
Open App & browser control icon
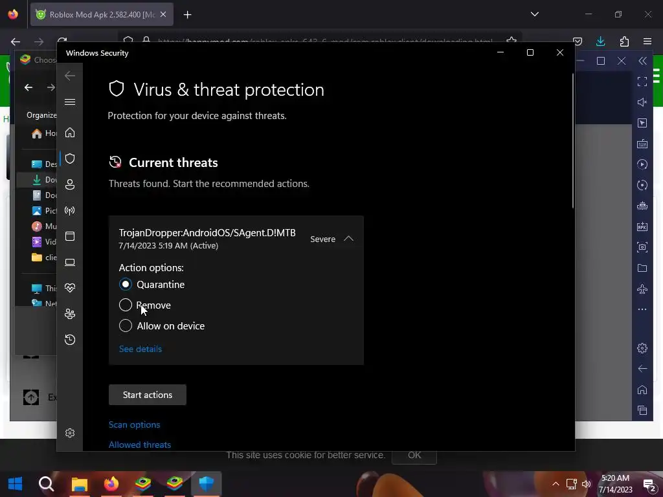tap(70, 236)
